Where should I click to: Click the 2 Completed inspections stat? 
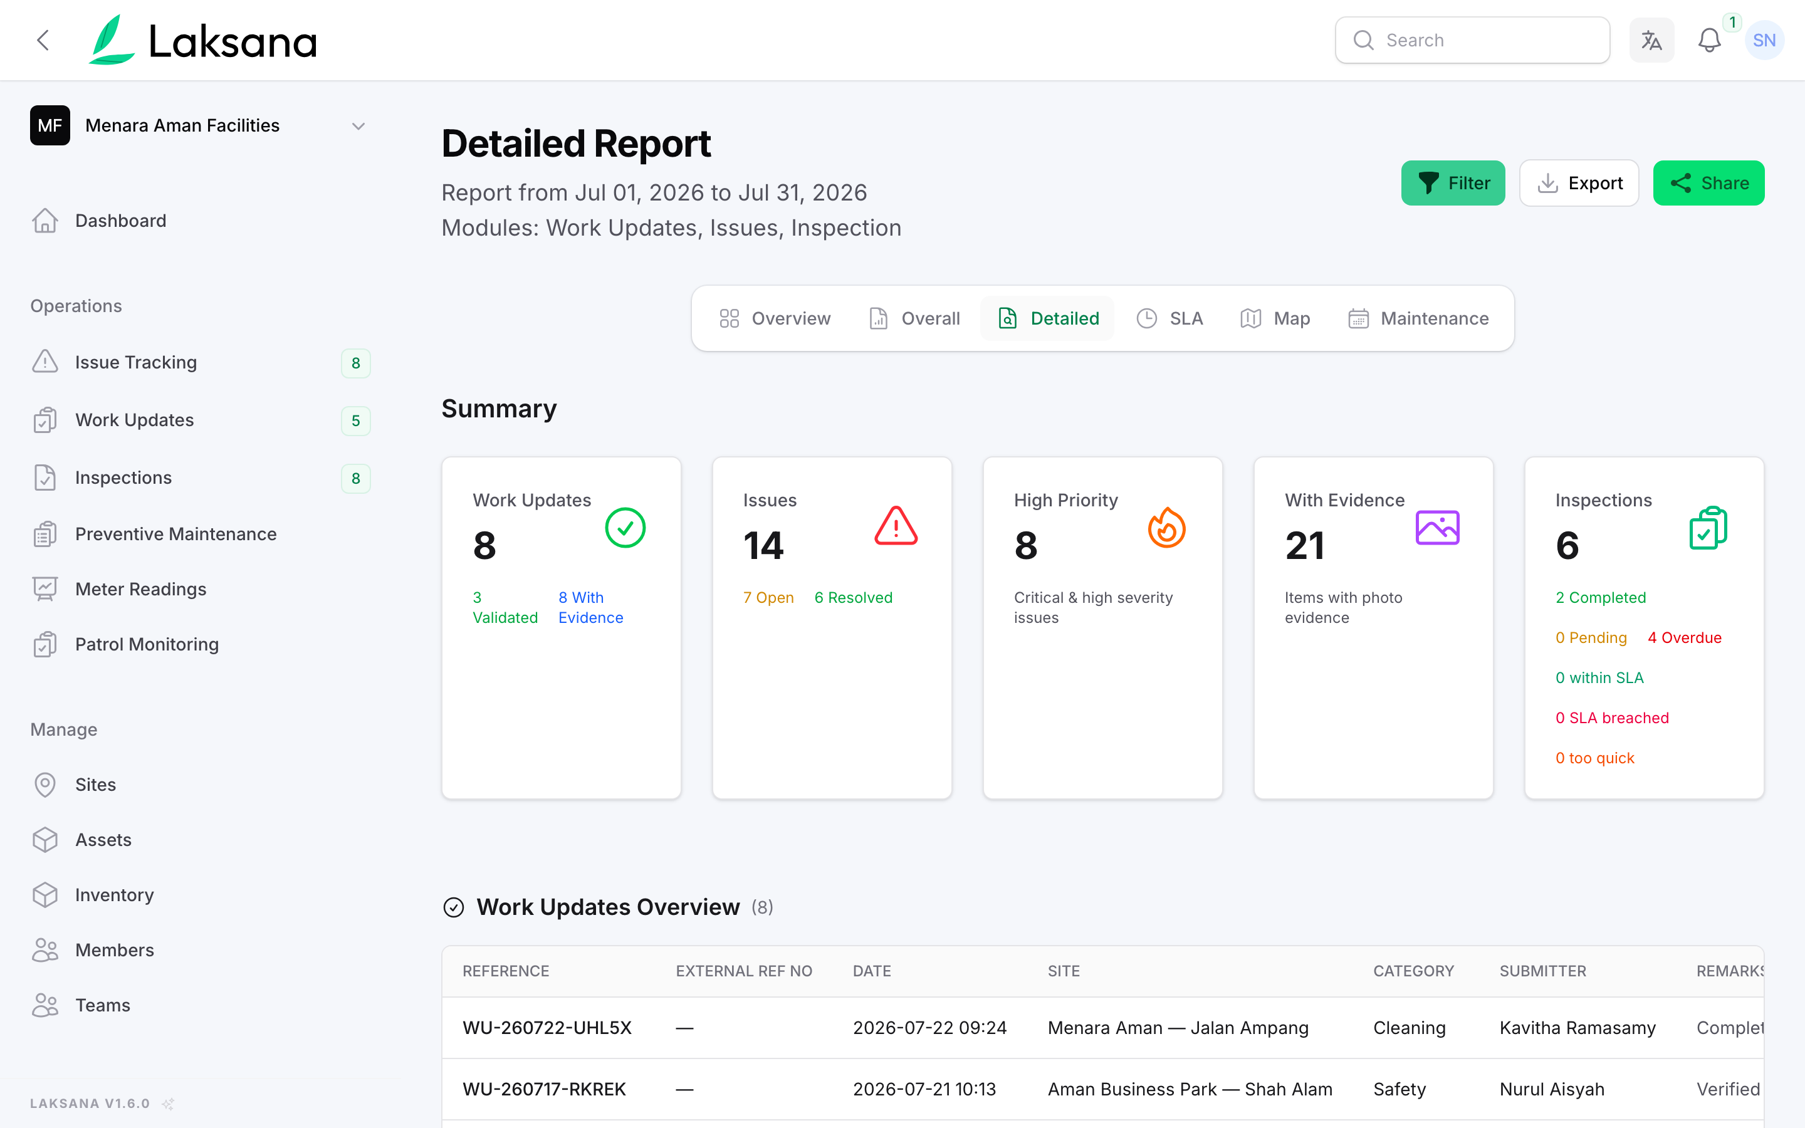click(1601, 598)
